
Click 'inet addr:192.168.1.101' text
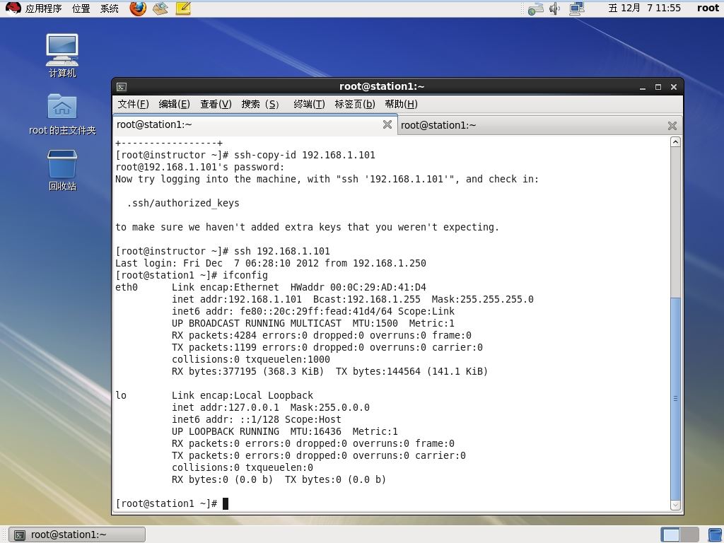(x=236, y=299)
